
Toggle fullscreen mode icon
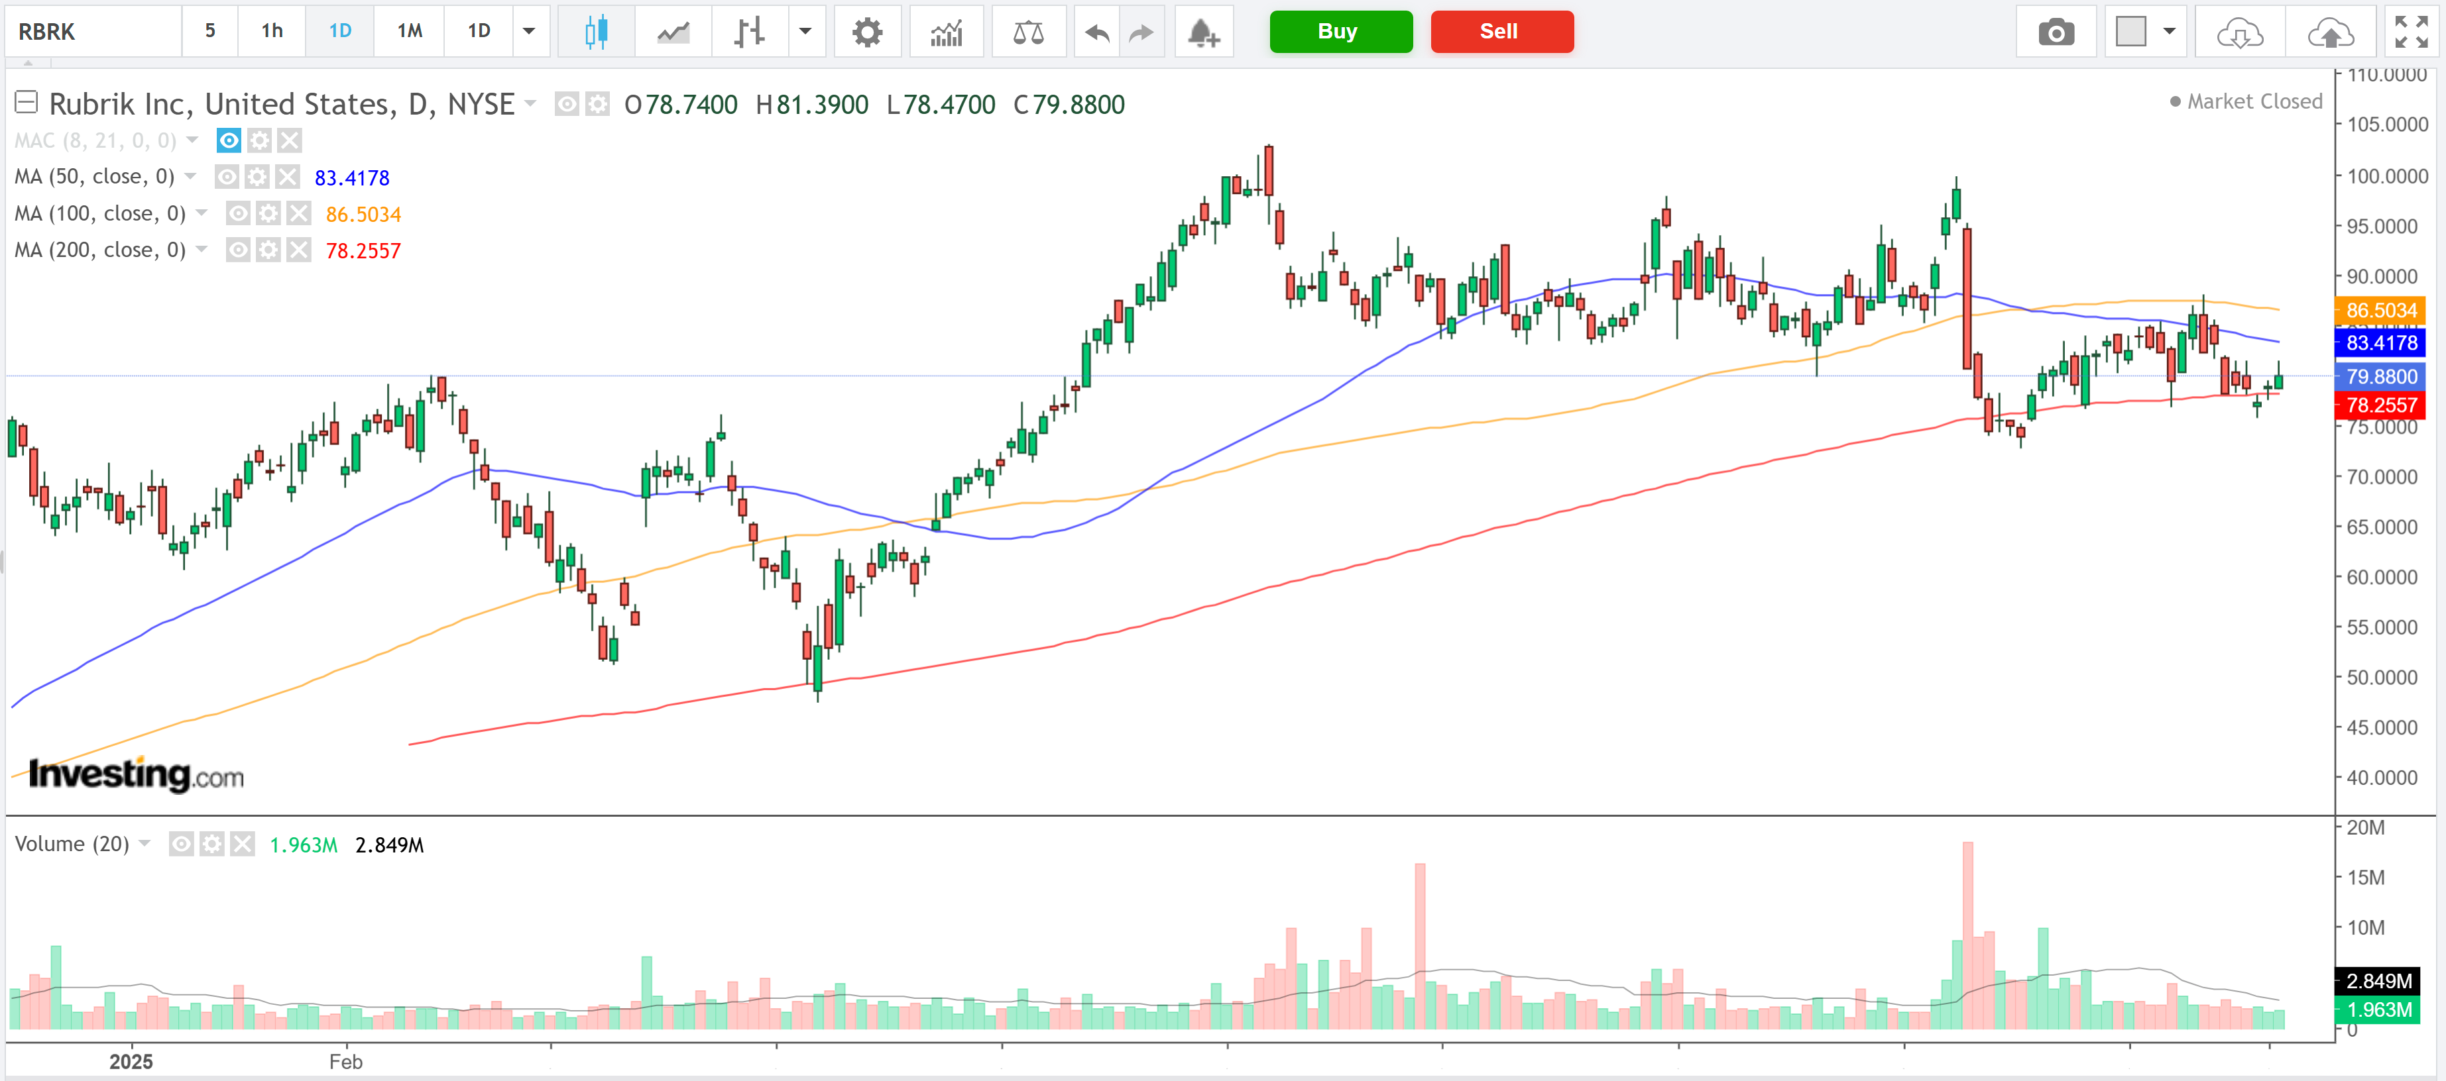point(2410,31)
